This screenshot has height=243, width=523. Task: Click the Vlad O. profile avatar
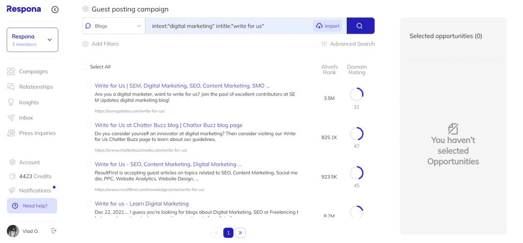click(13, 231)
